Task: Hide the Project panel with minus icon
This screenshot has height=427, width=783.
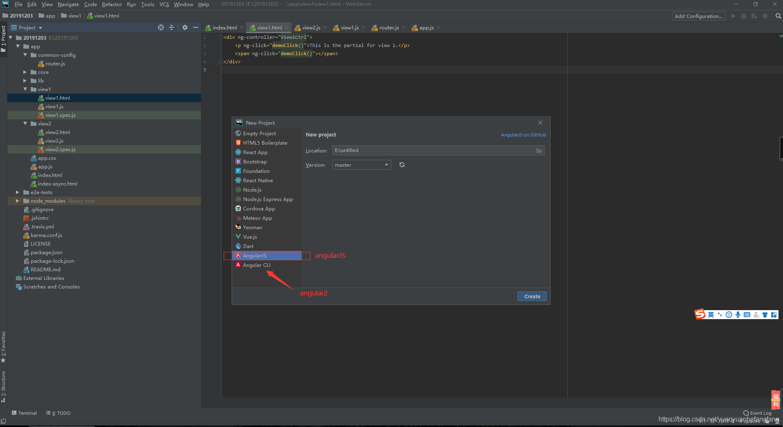Action: tap(196, 27)
